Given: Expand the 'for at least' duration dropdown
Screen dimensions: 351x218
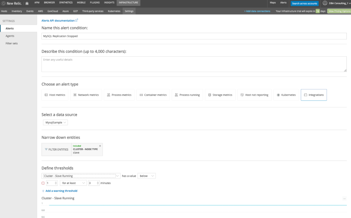Looking at the screenshot, I should (73, 183).
